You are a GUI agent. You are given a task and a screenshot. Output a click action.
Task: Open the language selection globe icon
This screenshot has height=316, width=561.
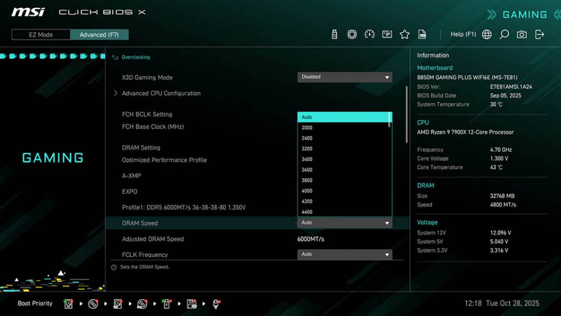click(487, 34)
